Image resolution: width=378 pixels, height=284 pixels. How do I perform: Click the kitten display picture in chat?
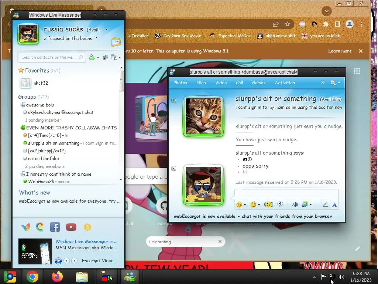[x=203, y=116]
